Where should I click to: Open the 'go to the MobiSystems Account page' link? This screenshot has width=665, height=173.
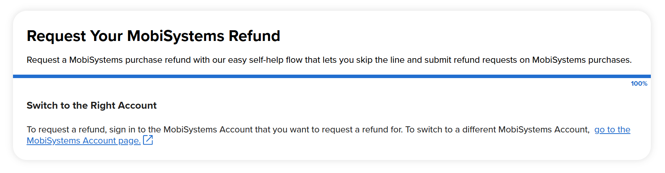pos(612,130)
